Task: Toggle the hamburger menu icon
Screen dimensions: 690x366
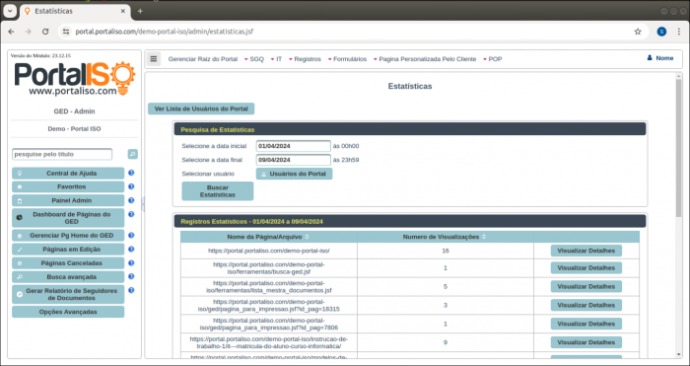Action: tap(153, 58)
